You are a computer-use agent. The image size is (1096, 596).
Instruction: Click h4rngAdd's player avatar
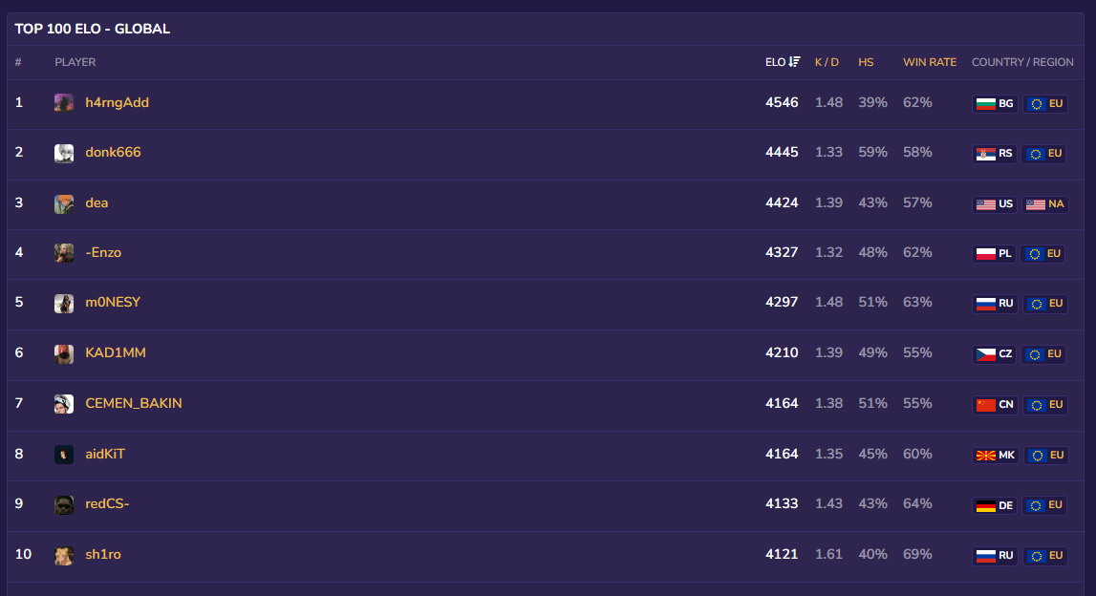pyautogui.click(x=64, y=103)
